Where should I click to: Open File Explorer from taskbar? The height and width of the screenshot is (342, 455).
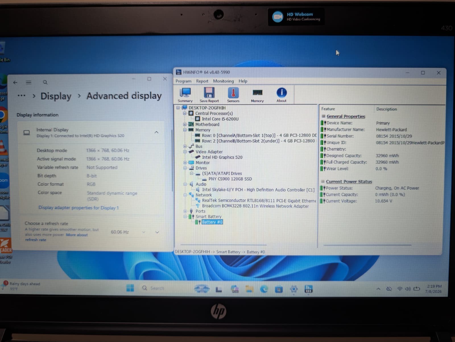[x=249, y=289]
